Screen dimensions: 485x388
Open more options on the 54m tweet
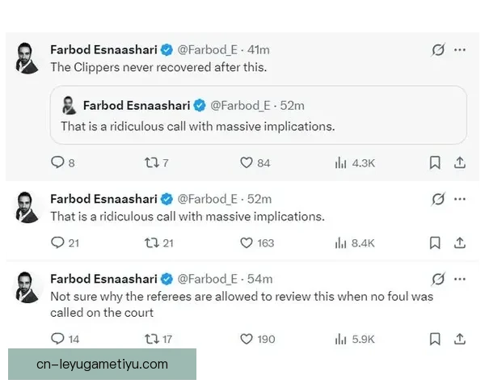coord(460,279)
